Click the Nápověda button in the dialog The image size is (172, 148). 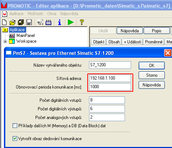pos(152,85)
